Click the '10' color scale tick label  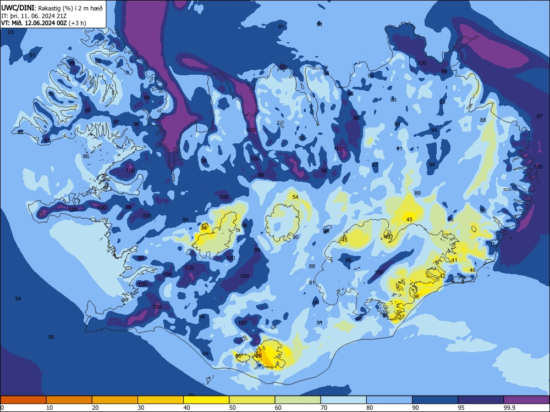[x=50, y=408]
